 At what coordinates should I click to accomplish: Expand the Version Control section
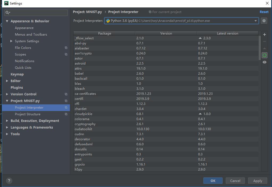coord(7,94)
